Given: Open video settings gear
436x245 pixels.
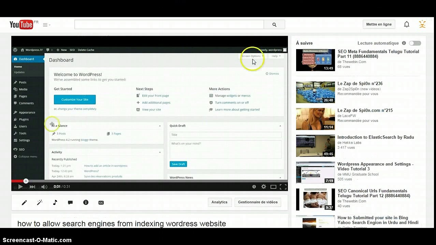Looking at the screenshot, I should click(x=263, y=186).
